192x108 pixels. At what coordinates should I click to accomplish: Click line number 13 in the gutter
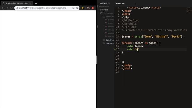coord(117,37)
